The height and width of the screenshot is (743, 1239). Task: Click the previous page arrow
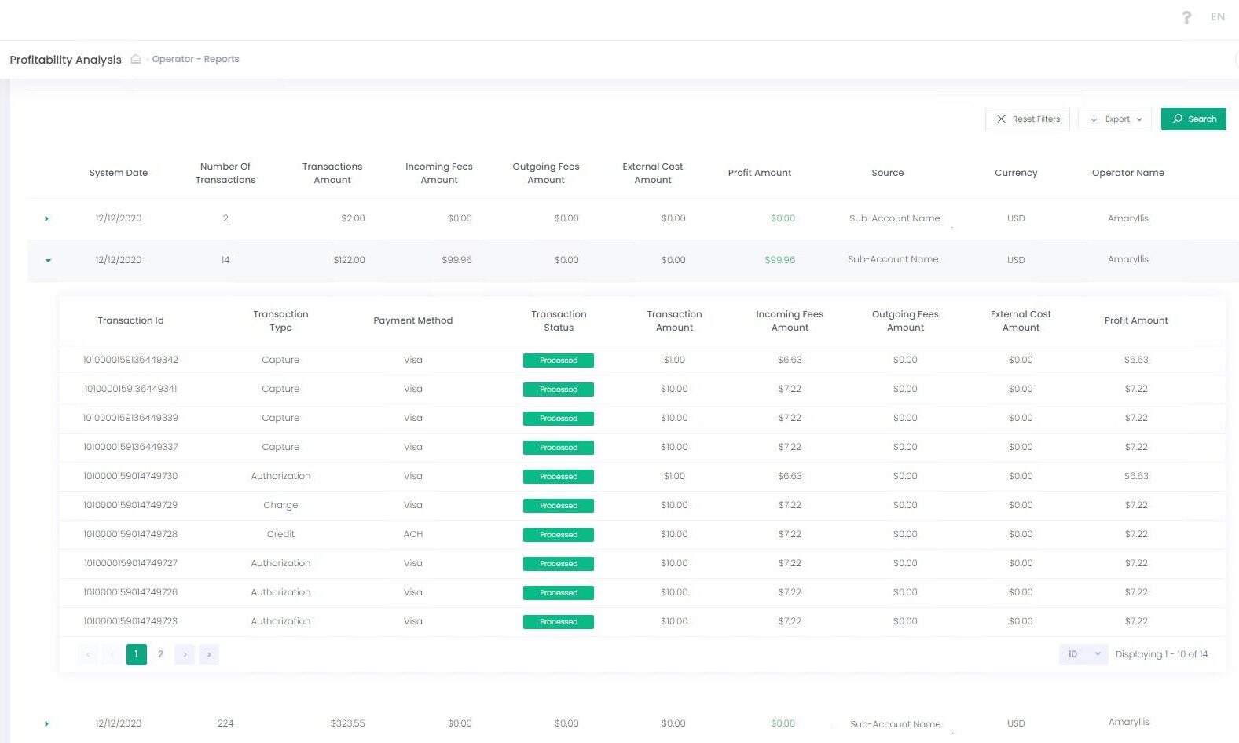(x=112, y=654)
